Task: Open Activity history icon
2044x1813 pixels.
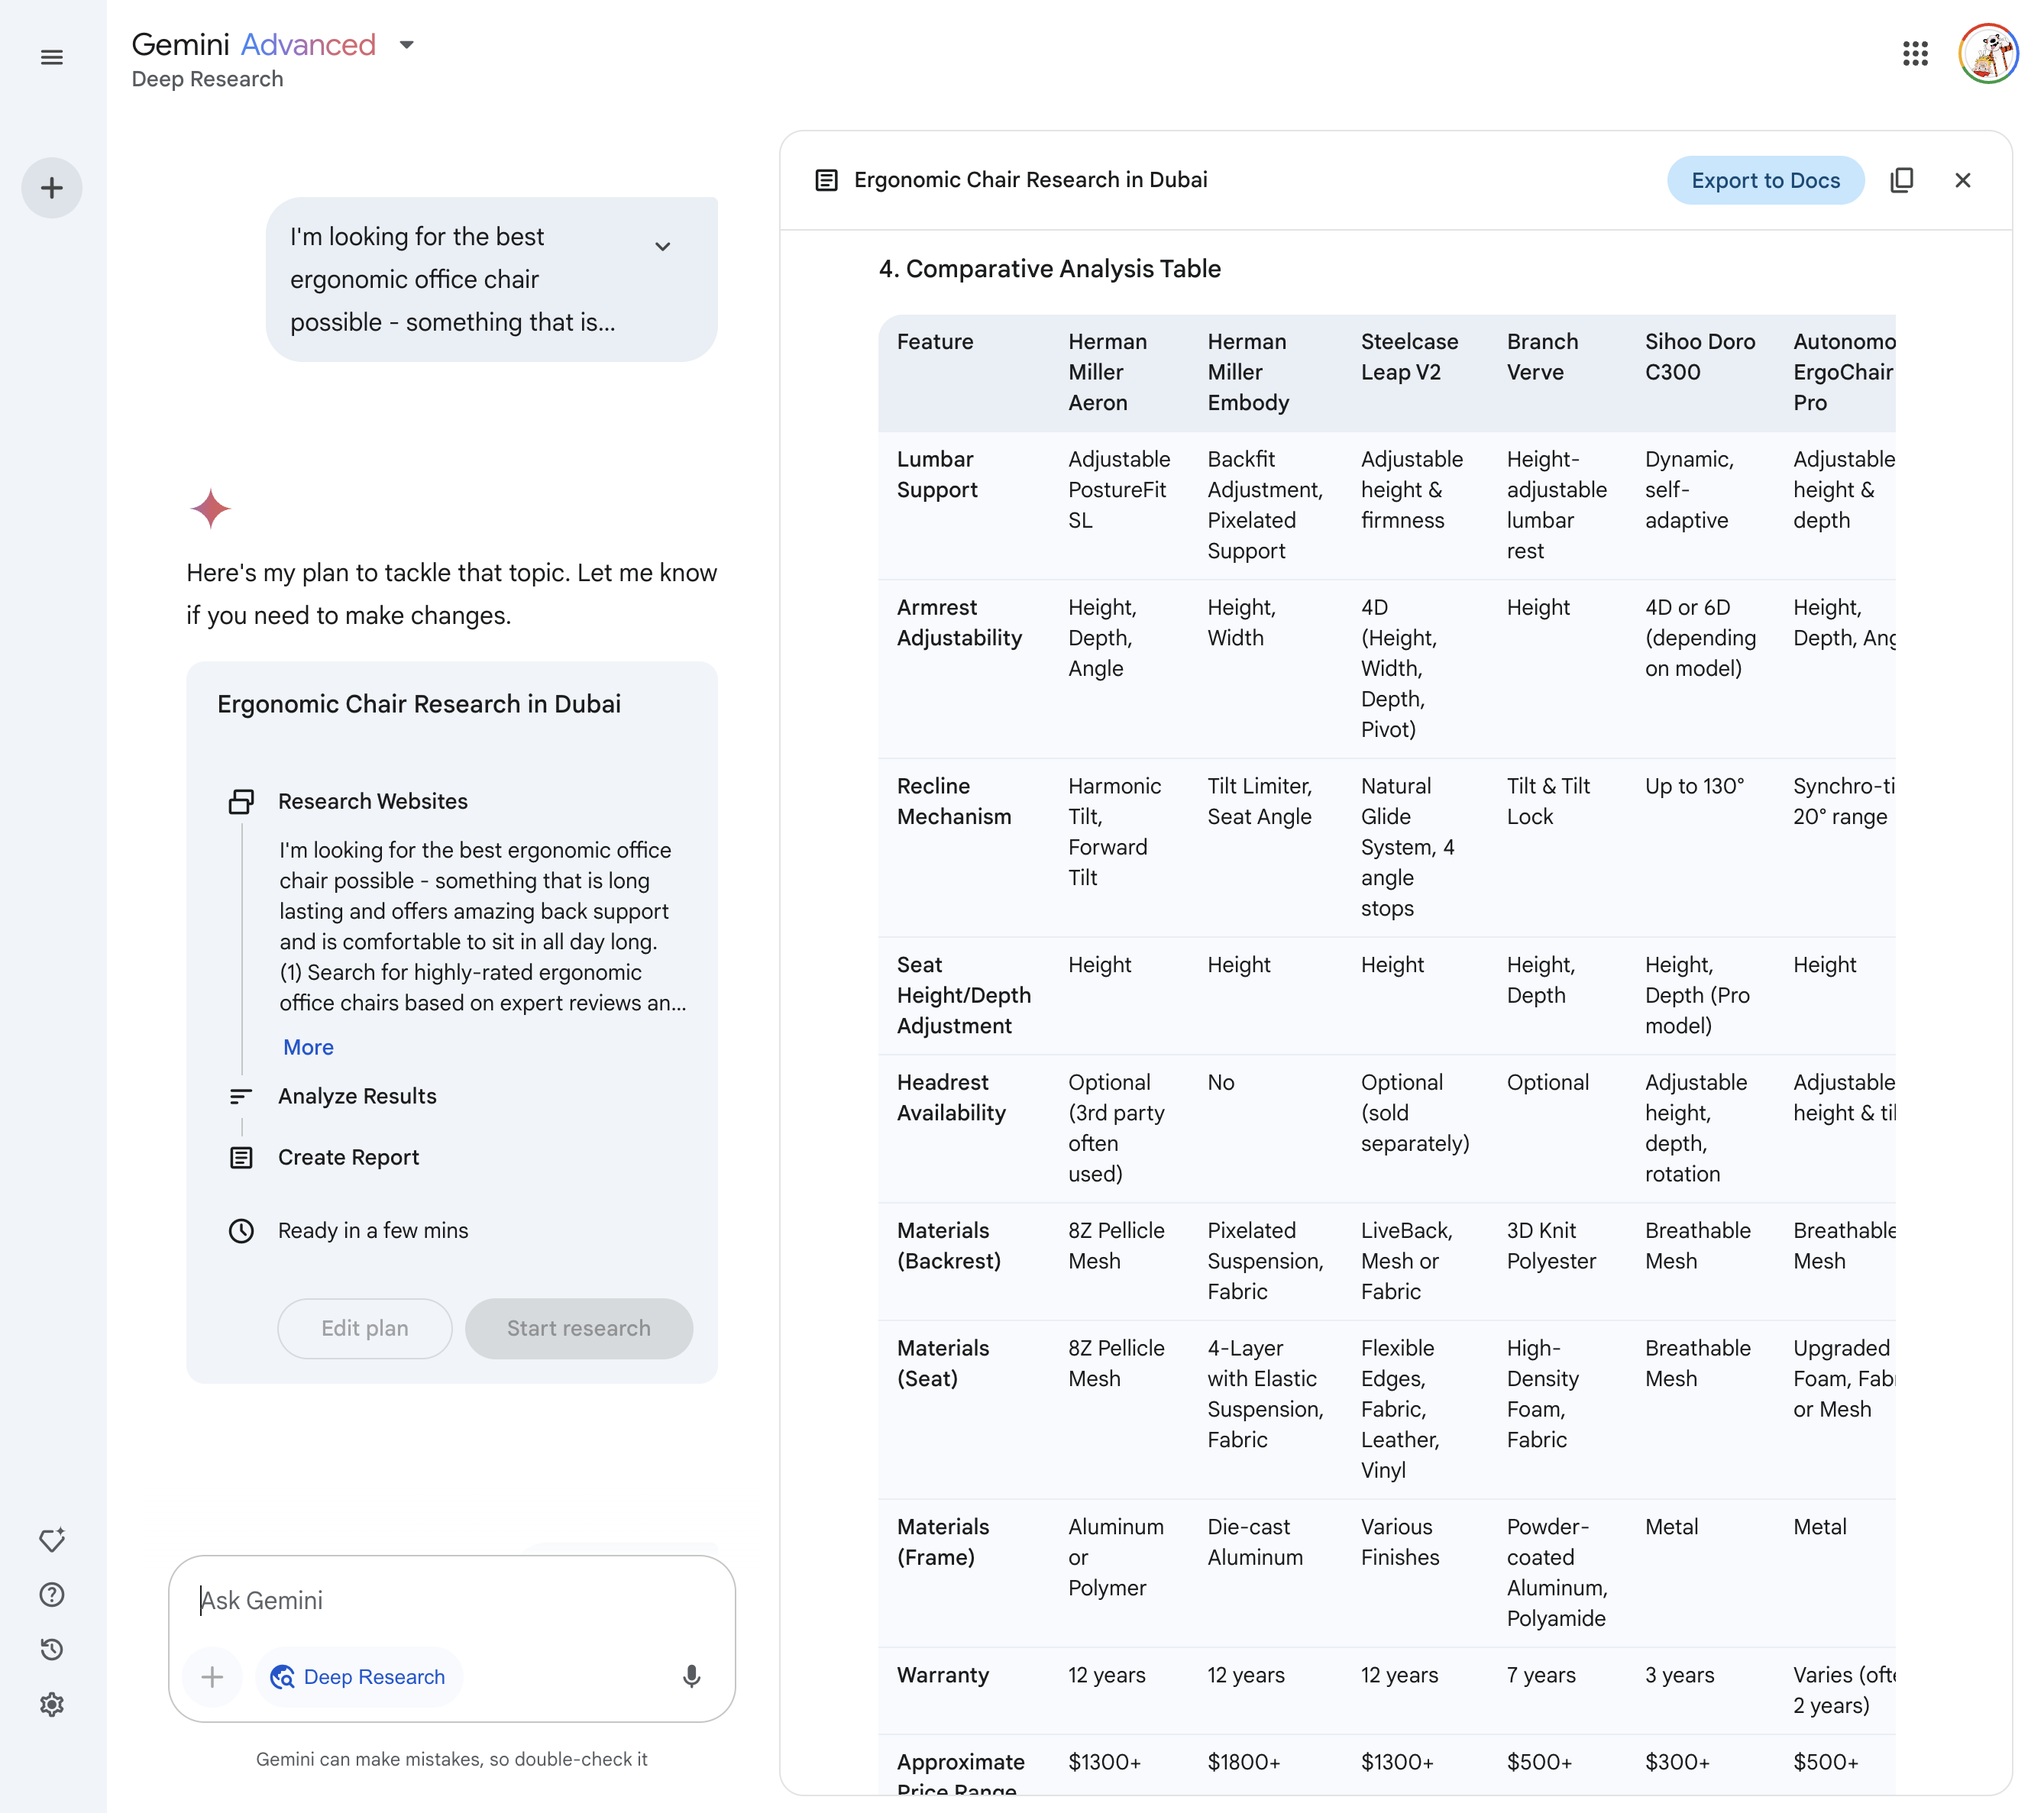Action: pyautogui.click(x=52, y=1650)
